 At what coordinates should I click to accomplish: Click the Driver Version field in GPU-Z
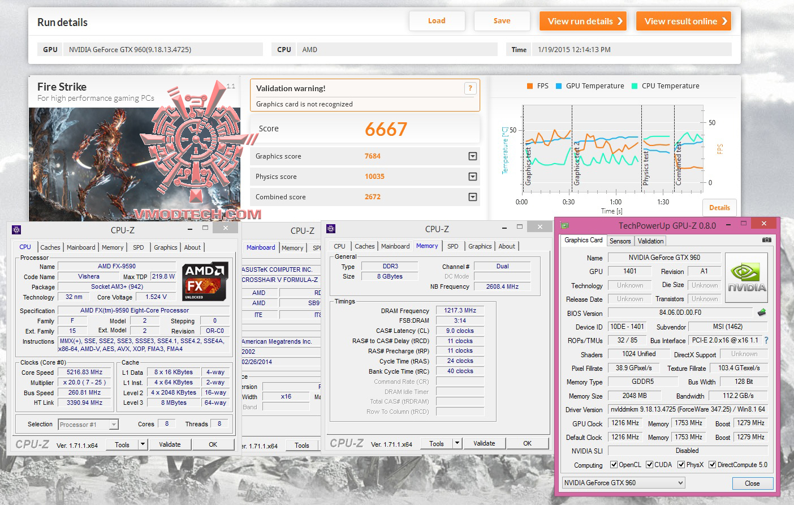pyautogui.click(x=688, y=409)
